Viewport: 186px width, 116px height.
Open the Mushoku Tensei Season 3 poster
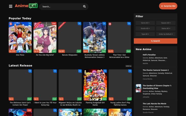(x=95, y=37)
